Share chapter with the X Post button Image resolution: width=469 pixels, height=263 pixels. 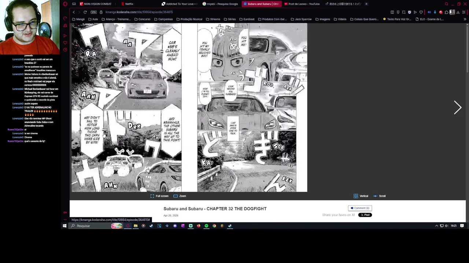coord(365,215)
